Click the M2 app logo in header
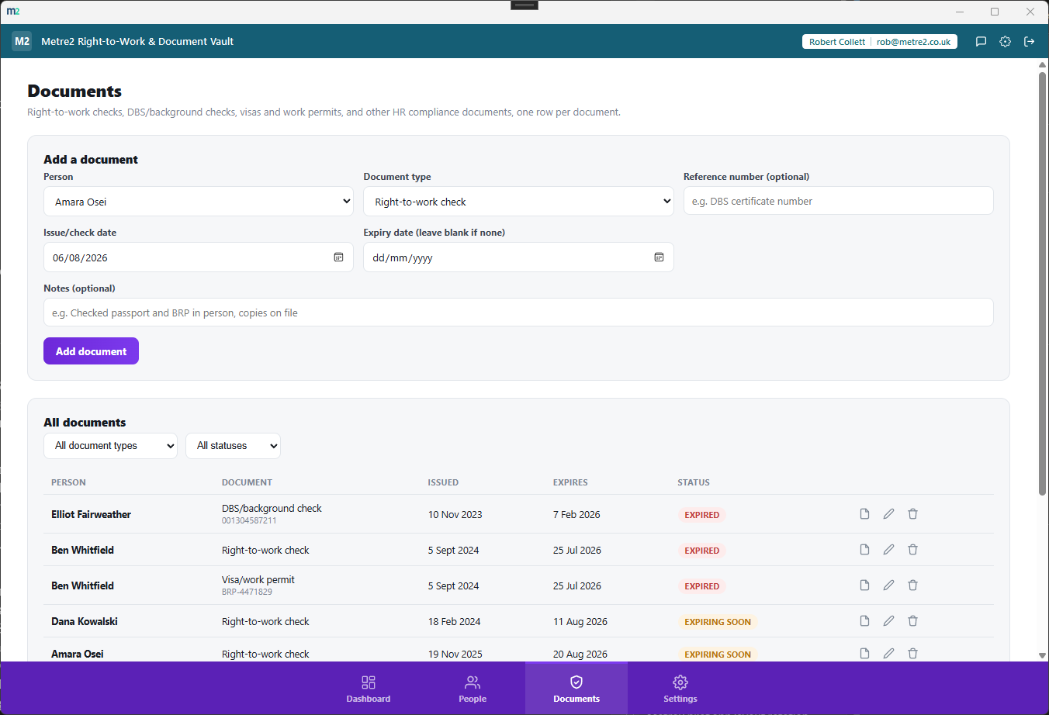The width and height of the screenshot is (1049, 715). 22,41
